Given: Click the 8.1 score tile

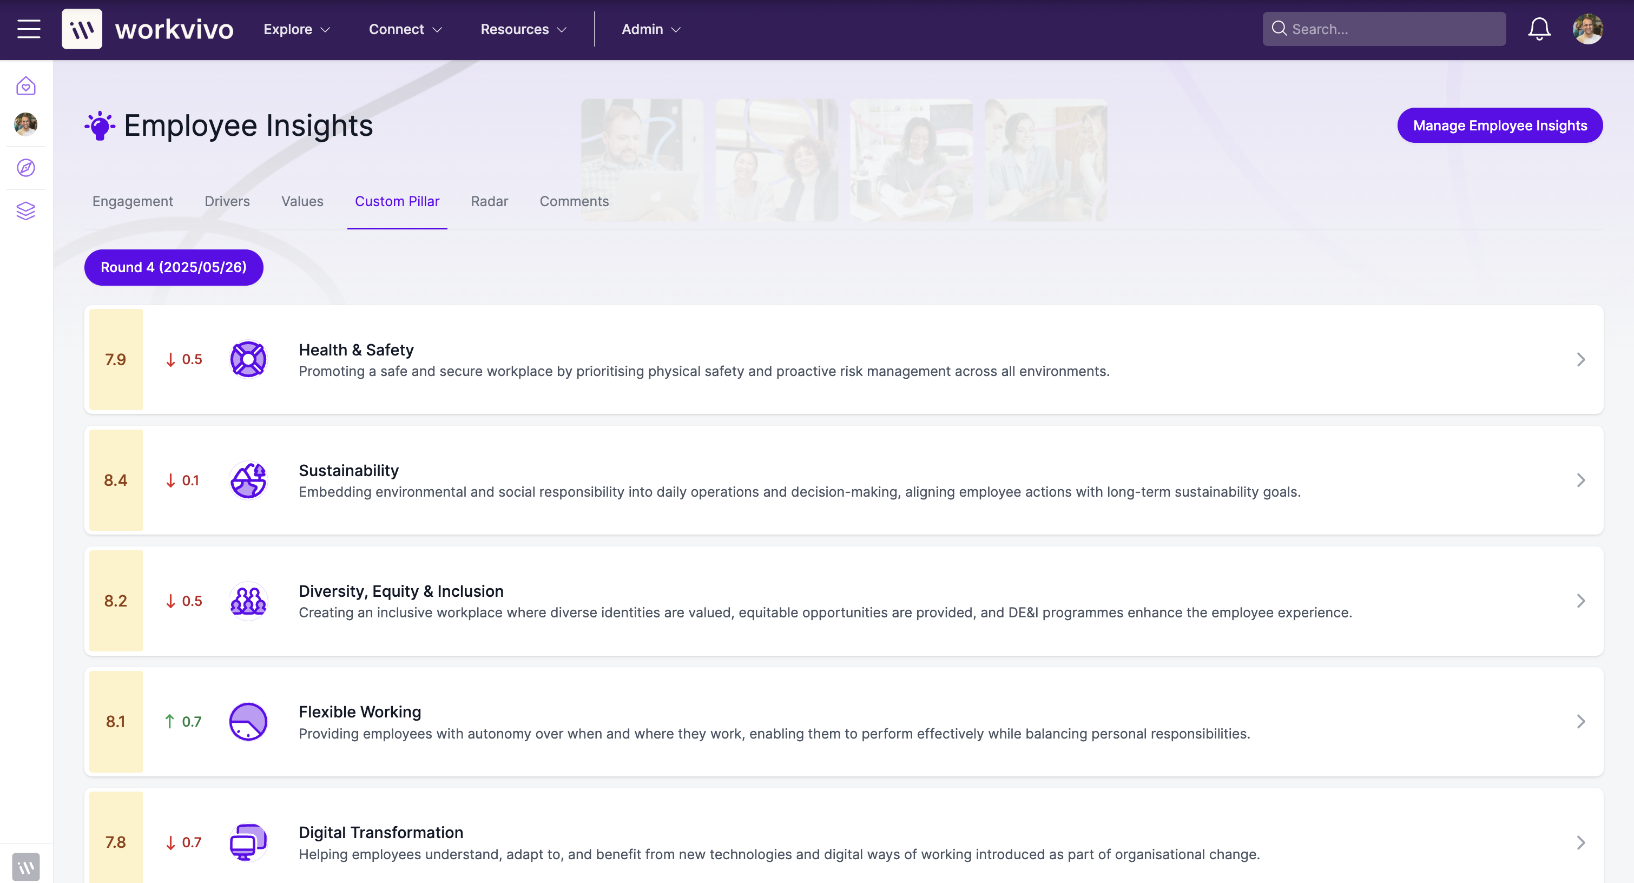Looking at the screenshot, I should pyautogui.click(x=115, y=722).
